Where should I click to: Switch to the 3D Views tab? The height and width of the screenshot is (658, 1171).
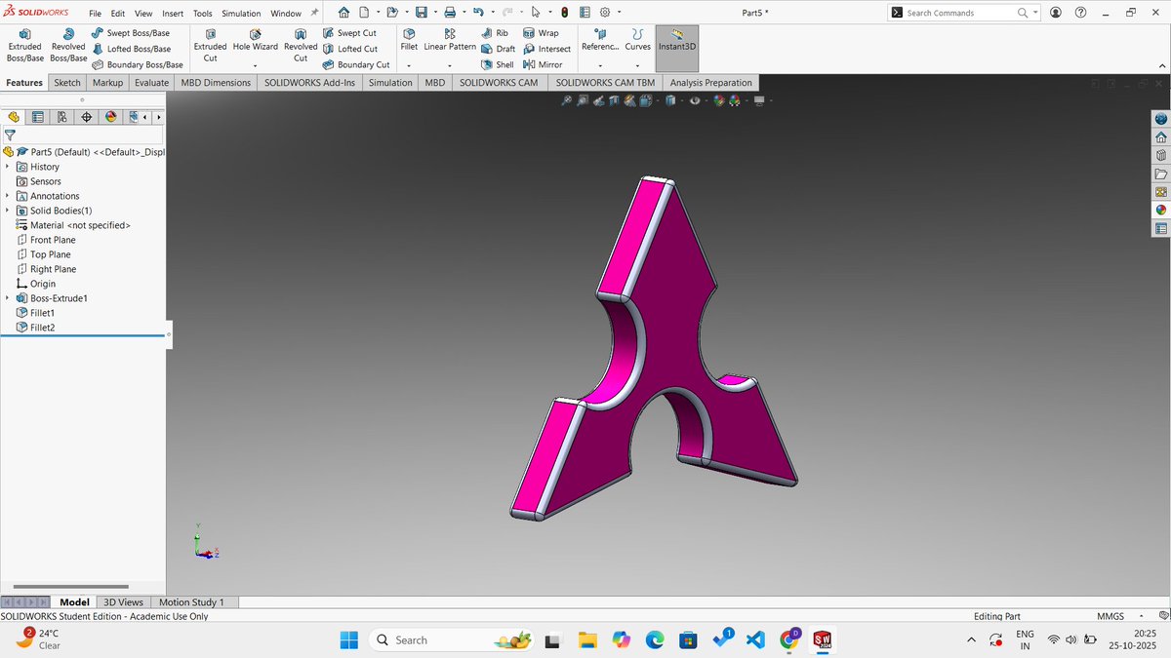(124, 602)
